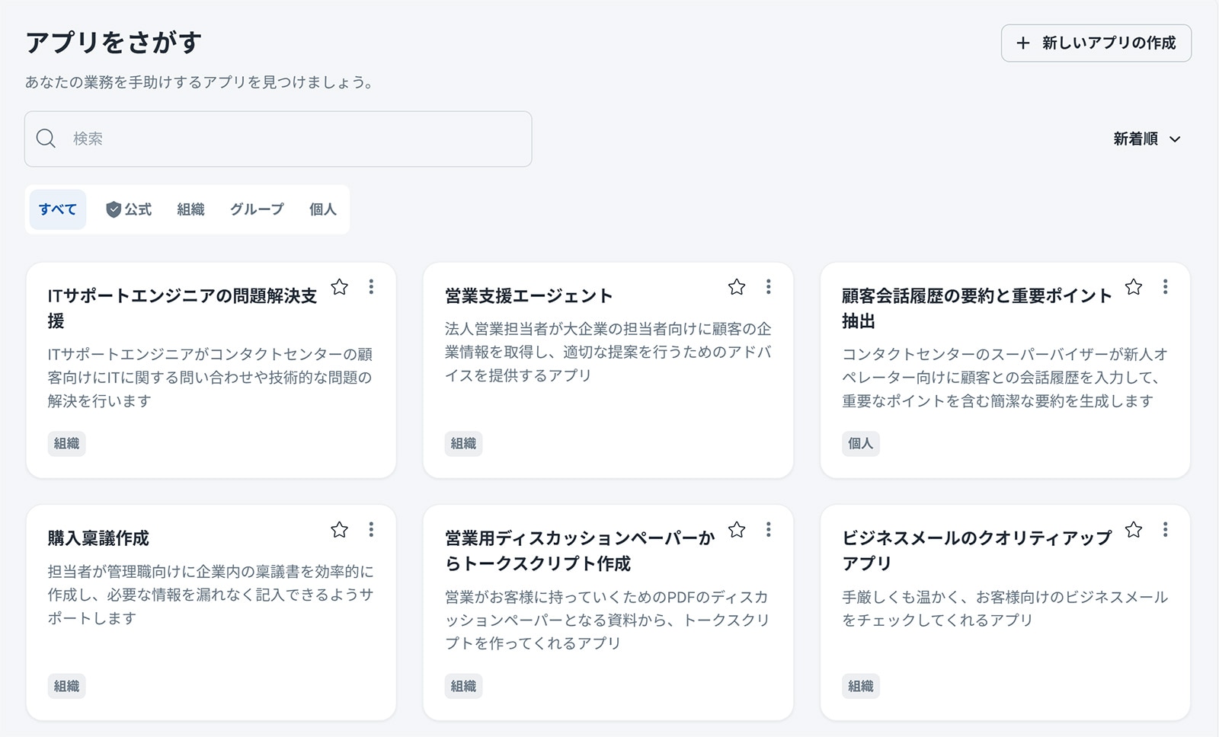Open three-dot menu on 購入稟議作成 card

(x=371, y=530)
